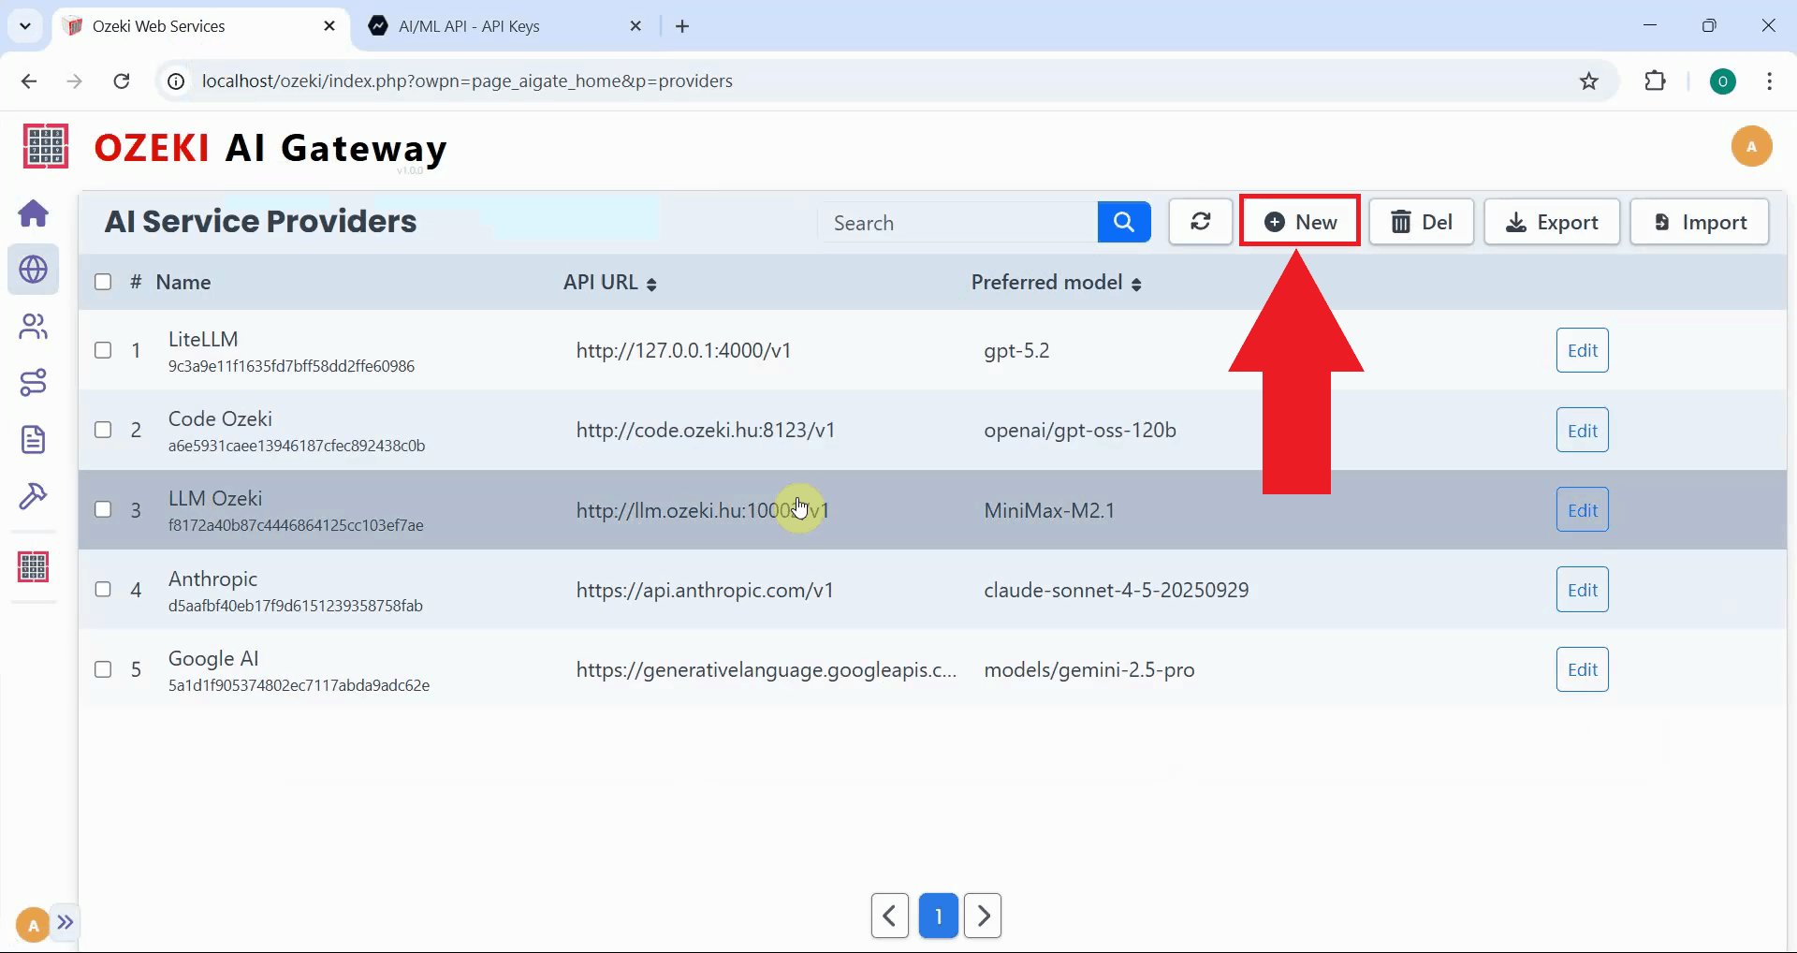Open the Home icon in sidebar
1797x953 pixels.
coord(34,213)
